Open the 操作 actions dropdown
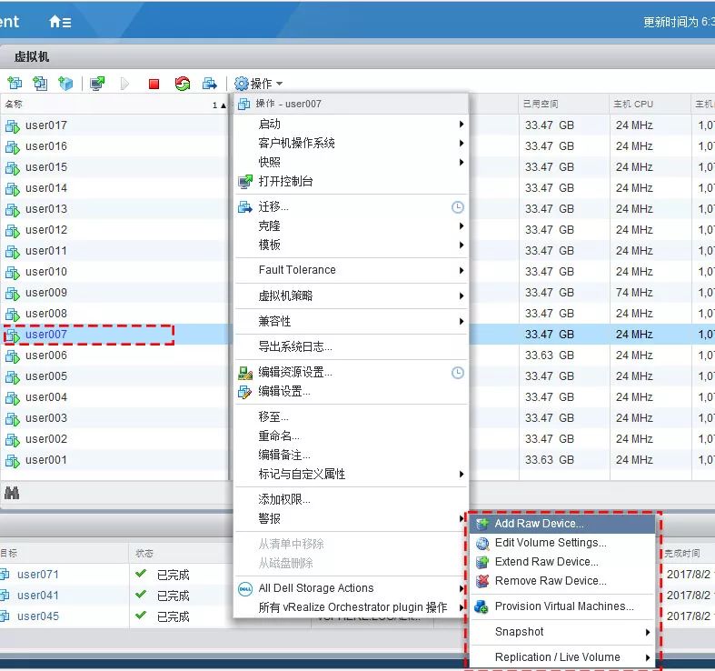The width and height of the screenshot is (715, 671). tap(258, 84)
